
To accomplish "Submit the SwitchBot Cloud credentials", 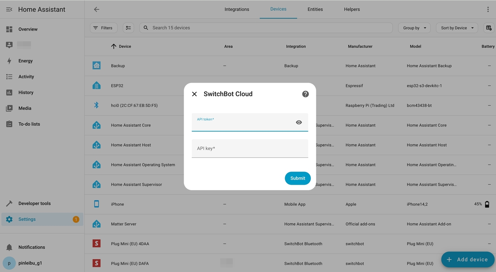I will coord(298,178).
